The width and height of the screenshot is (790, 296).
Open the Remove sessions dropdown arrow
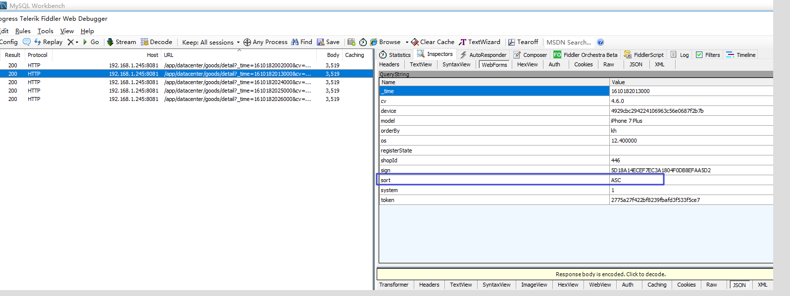pyautogui.click(x=77, y=42)
